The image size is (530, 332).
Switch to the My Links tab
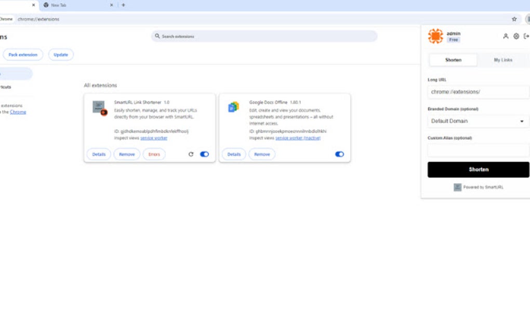[503, 60]
